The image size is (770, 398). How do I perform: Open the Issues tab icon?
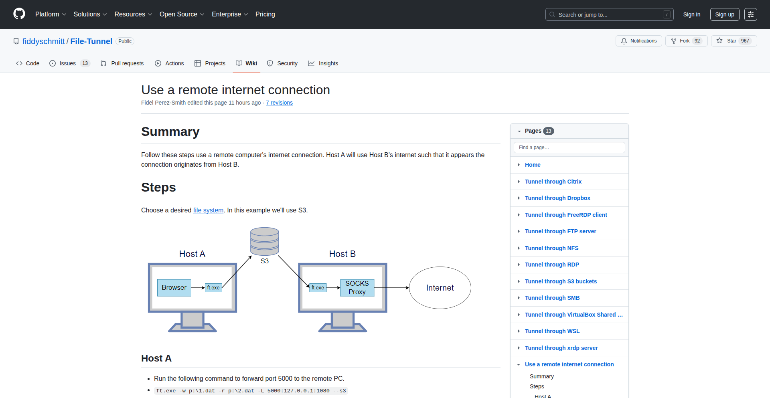(52, 63)
